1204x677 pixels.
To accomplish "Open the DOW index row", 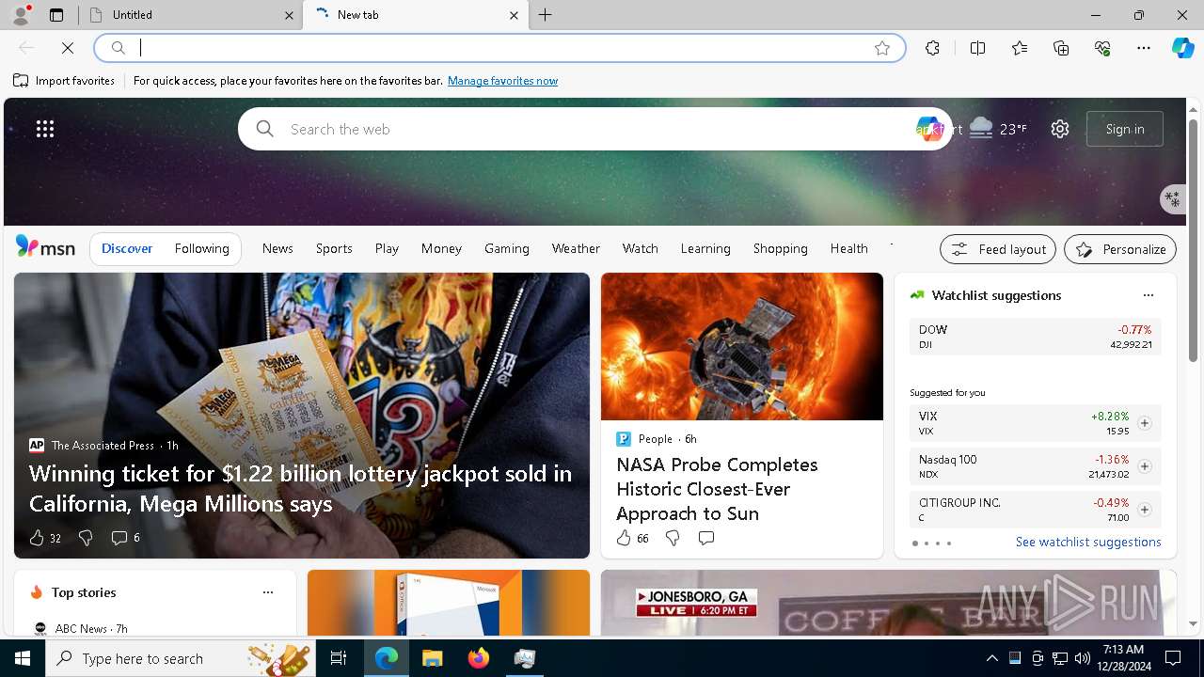I will pyautogui.click(x=1035, y=337).
